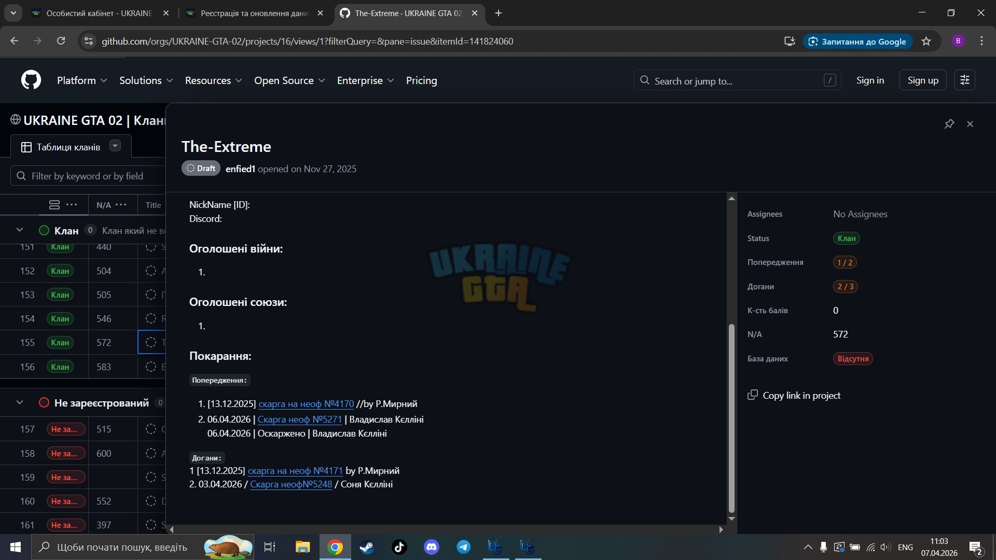Open the скарга на неоф №4171 link
Viewport: 996px width, 560px height.
[295, 471]
